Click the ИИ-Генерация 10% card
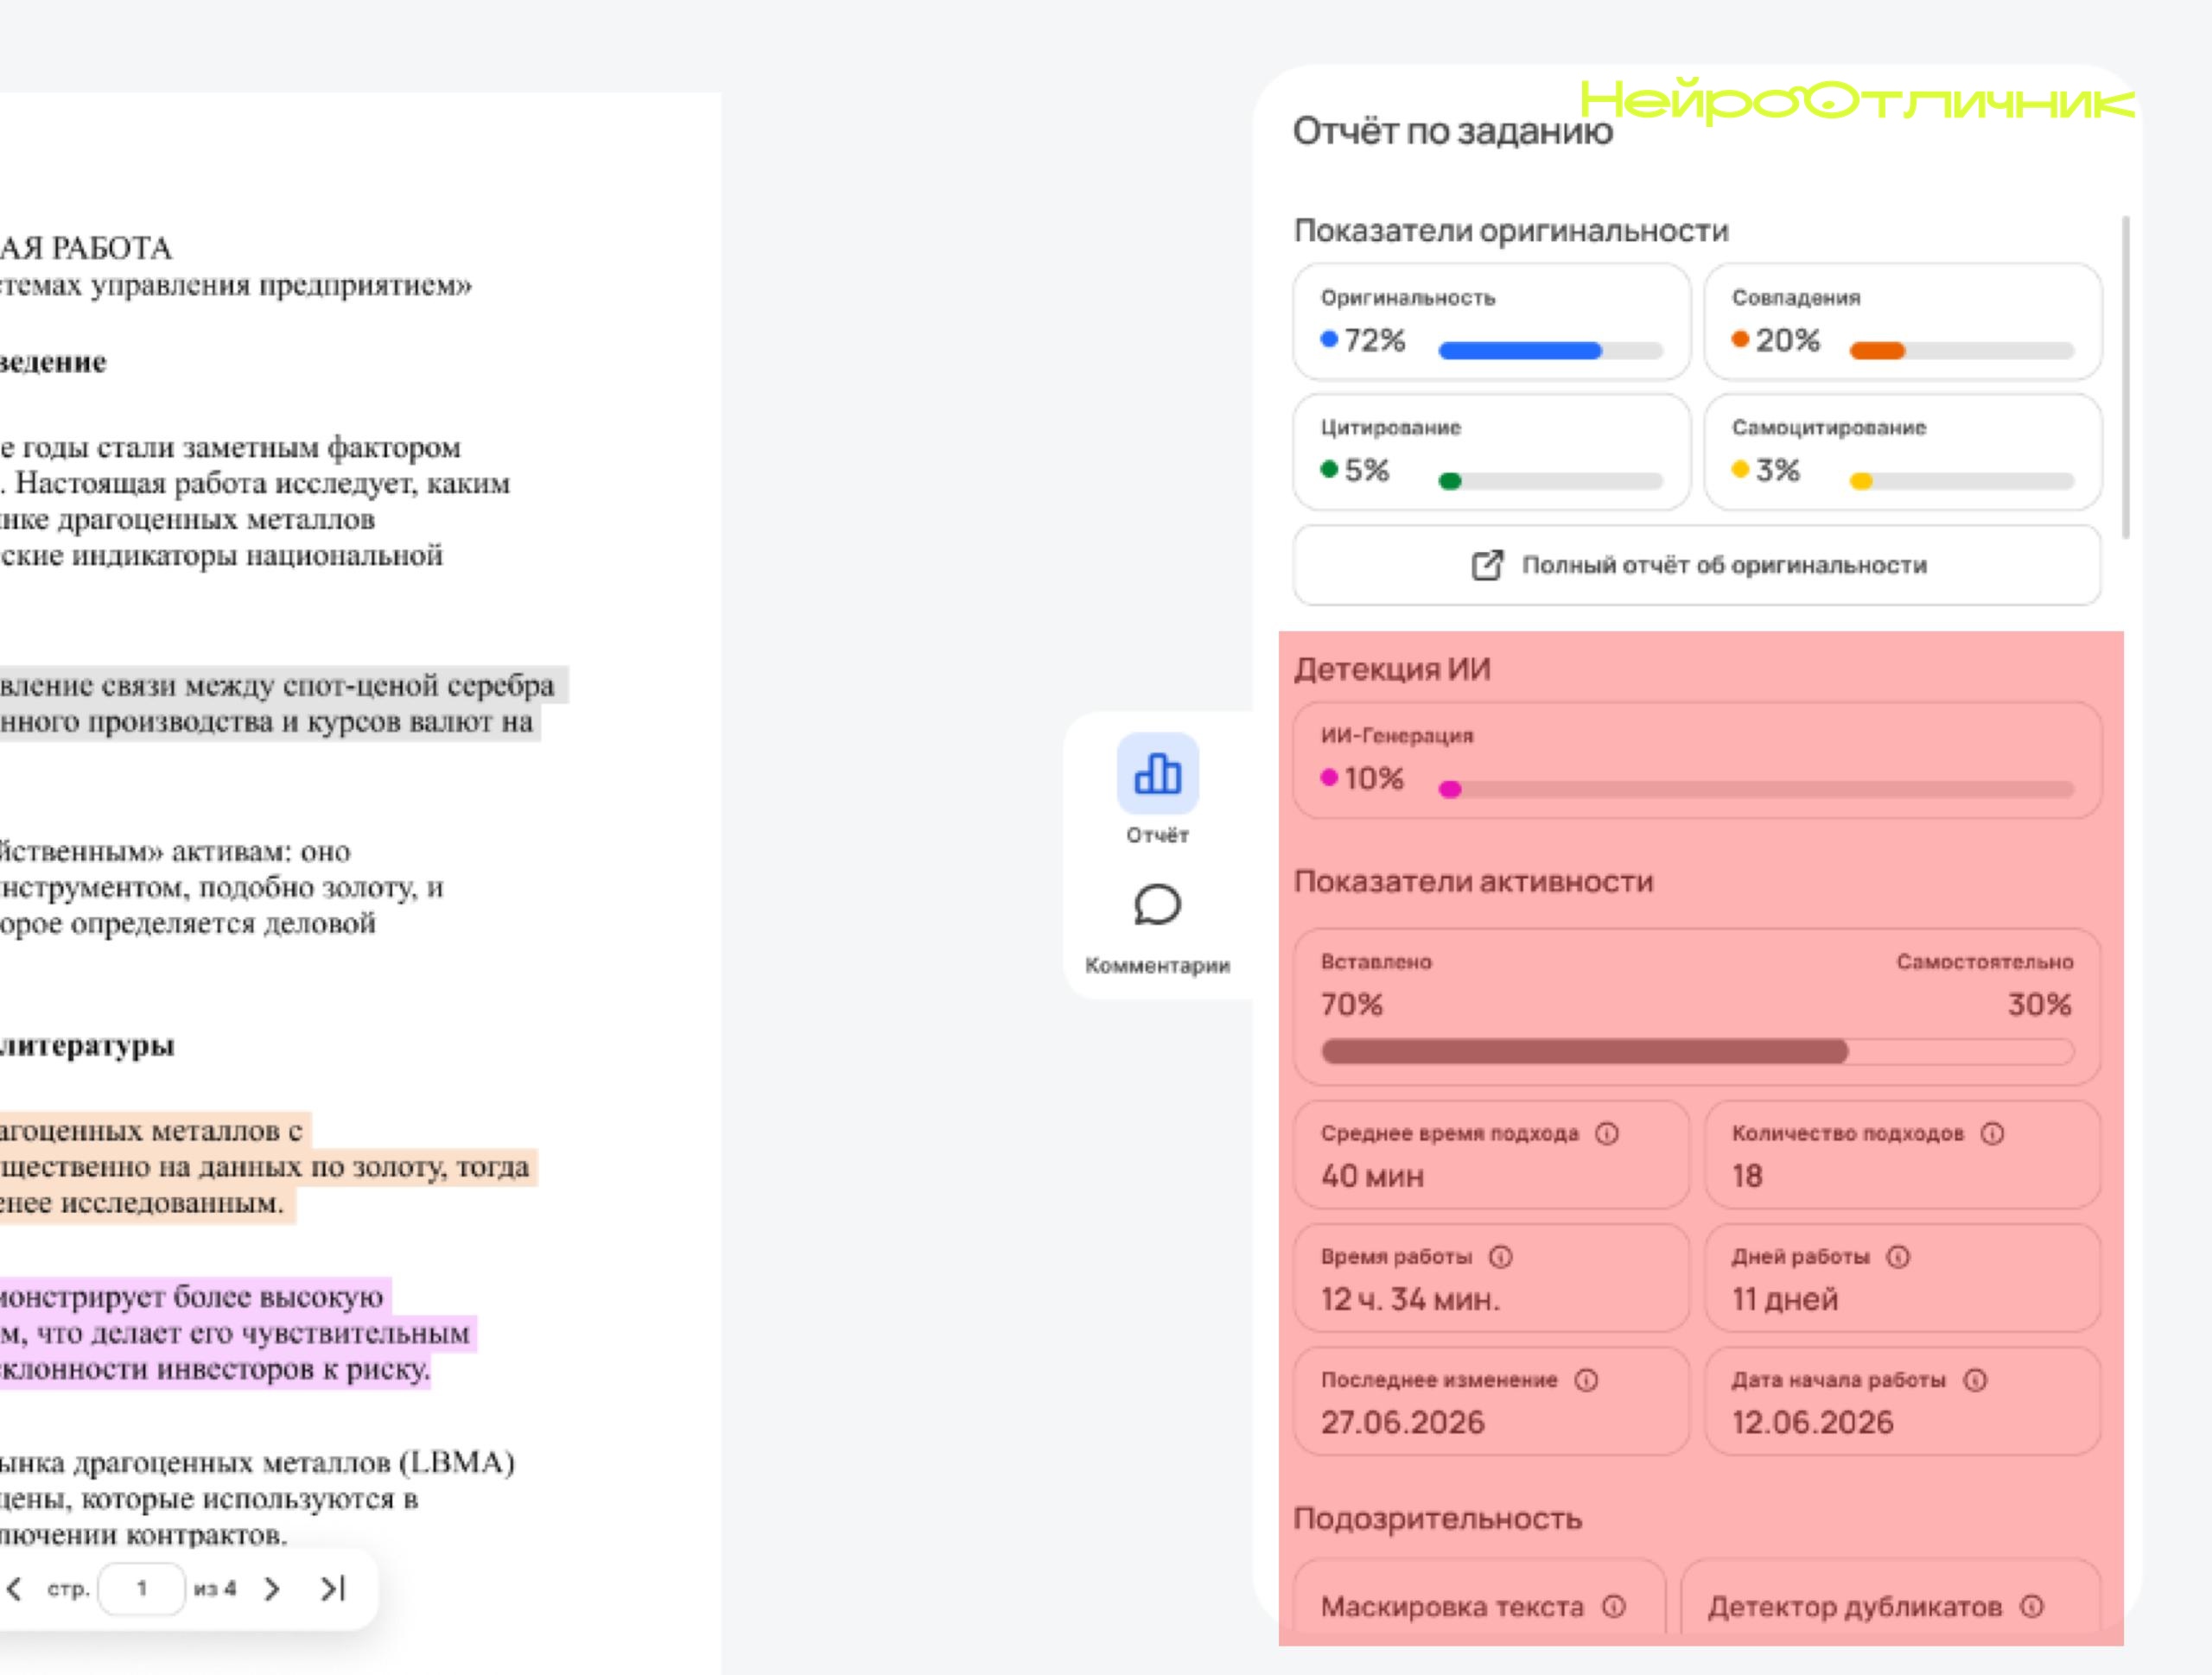Screen dimensions: 2212x1675 pyautogui.click(x=1697, y=761)
